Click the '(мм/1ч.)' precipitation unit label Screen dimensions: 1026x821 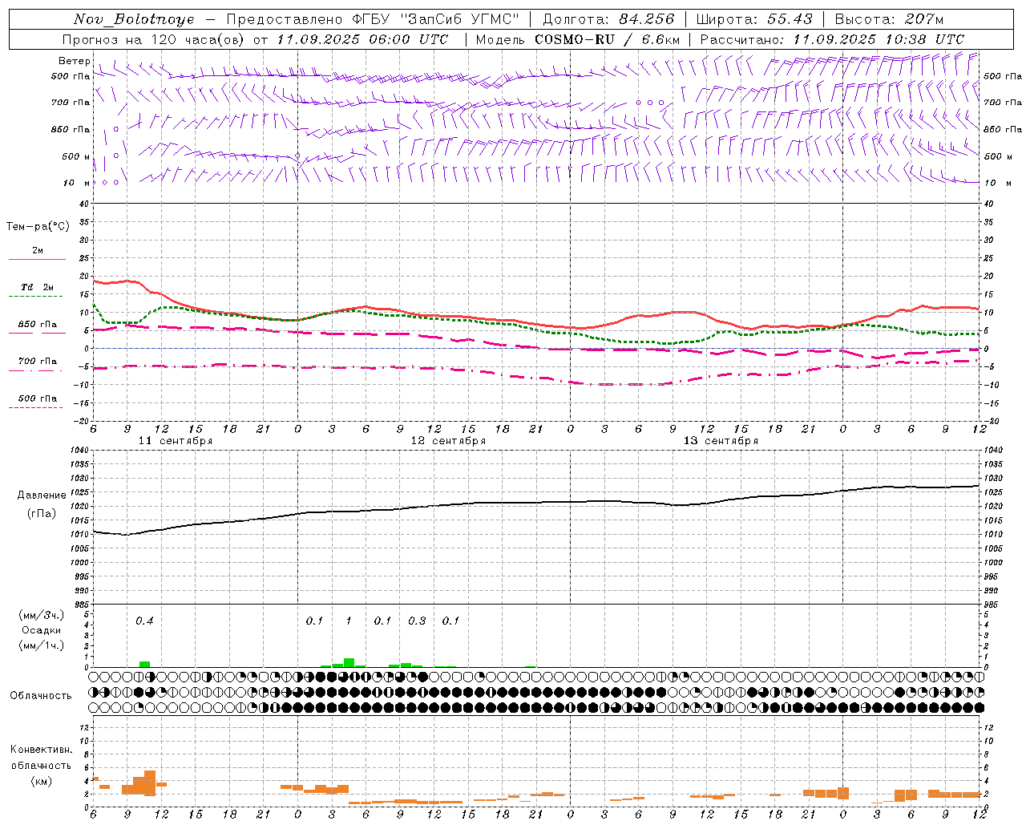[x=41, y=645]
